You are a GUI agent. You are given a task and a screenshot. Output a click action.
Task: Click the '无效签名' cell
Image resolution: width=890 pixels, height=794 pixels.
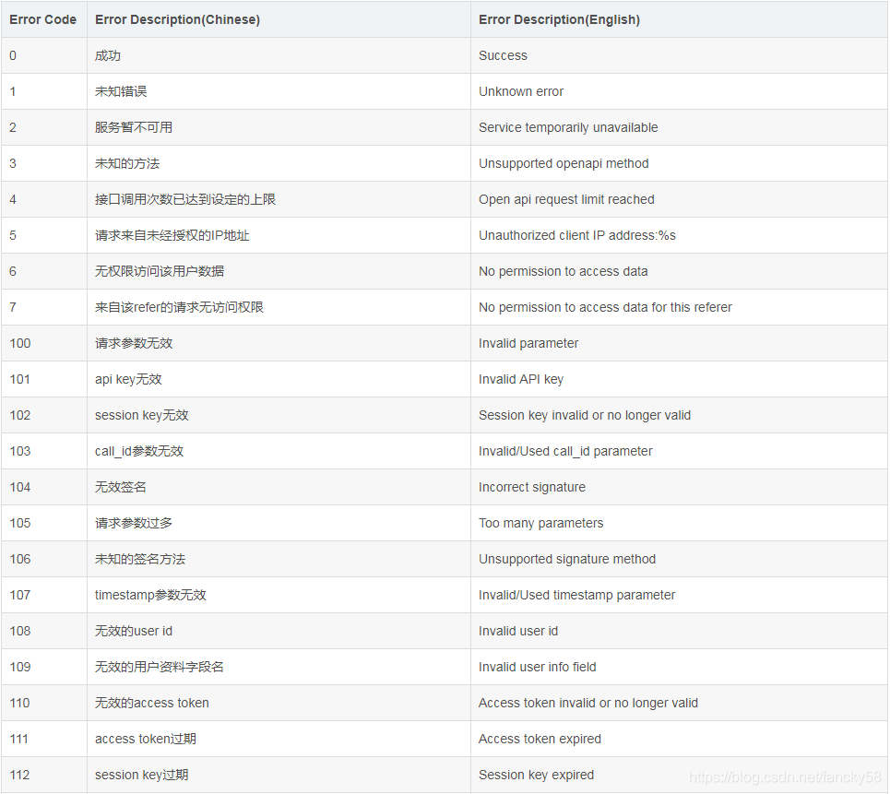coord(279,487)
